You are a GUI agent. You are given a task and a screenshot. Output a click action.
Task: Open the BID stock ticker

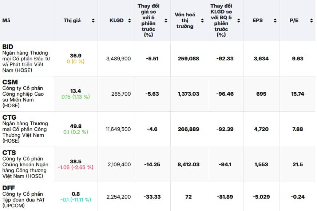8,47
